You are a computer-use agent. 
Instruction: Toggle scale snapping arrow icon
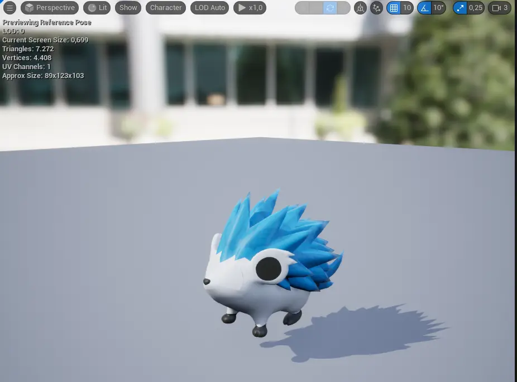460,8
